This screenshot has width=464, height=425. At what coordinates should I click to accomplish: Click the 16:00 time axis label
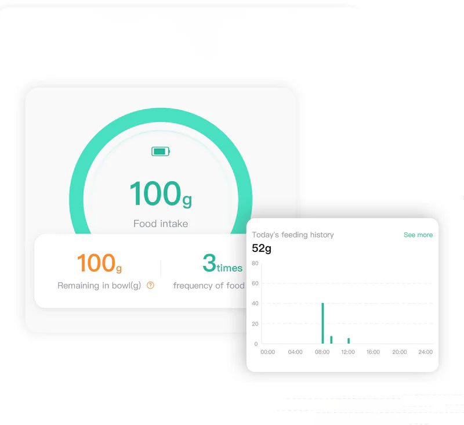point(374,352)
